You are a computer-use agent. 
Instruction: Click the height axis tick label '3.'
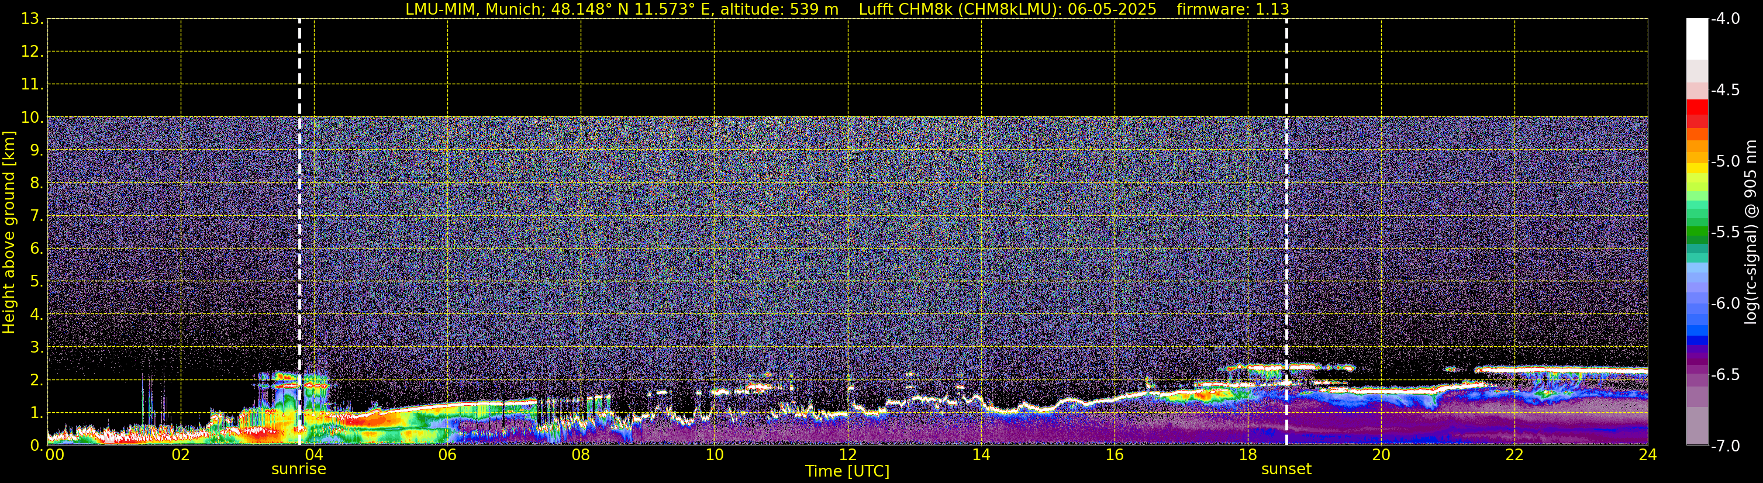point(36,347)
